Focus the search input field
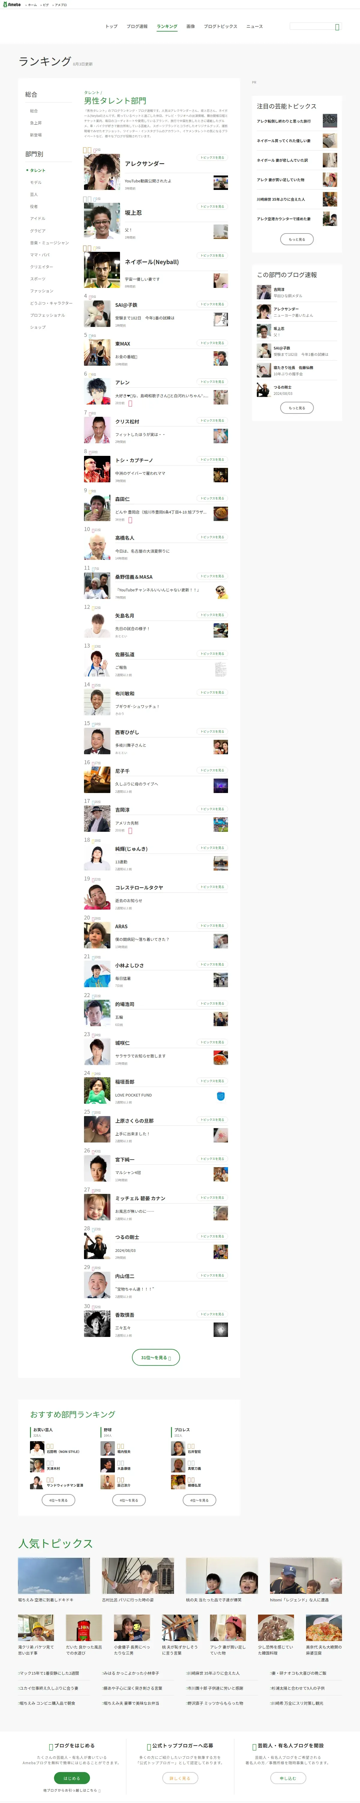The width and height of the screenshot is (360, 1803). pyautogui.click(x=311, y=27)
